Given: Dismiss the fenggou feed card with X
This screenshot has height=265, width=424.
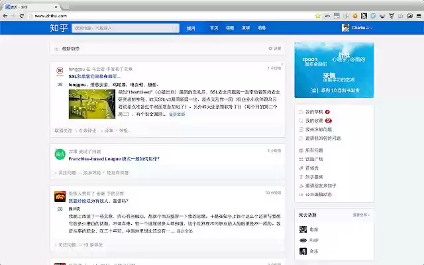Looking at the screenshot, I should point(282,64).
